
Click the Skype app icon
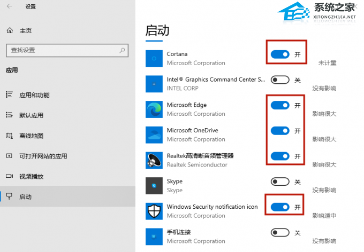tap(154, 186)
